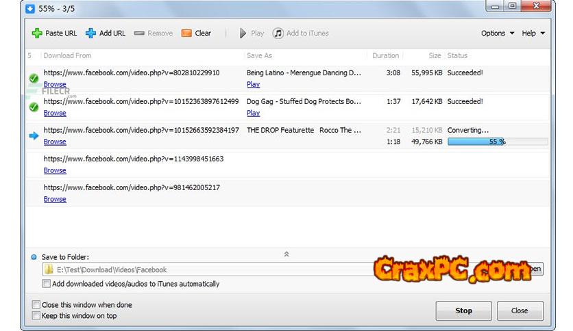Click Browse under the v=10152363897612499 URL
The image size is (573, 331).
[x=55, y=113]
